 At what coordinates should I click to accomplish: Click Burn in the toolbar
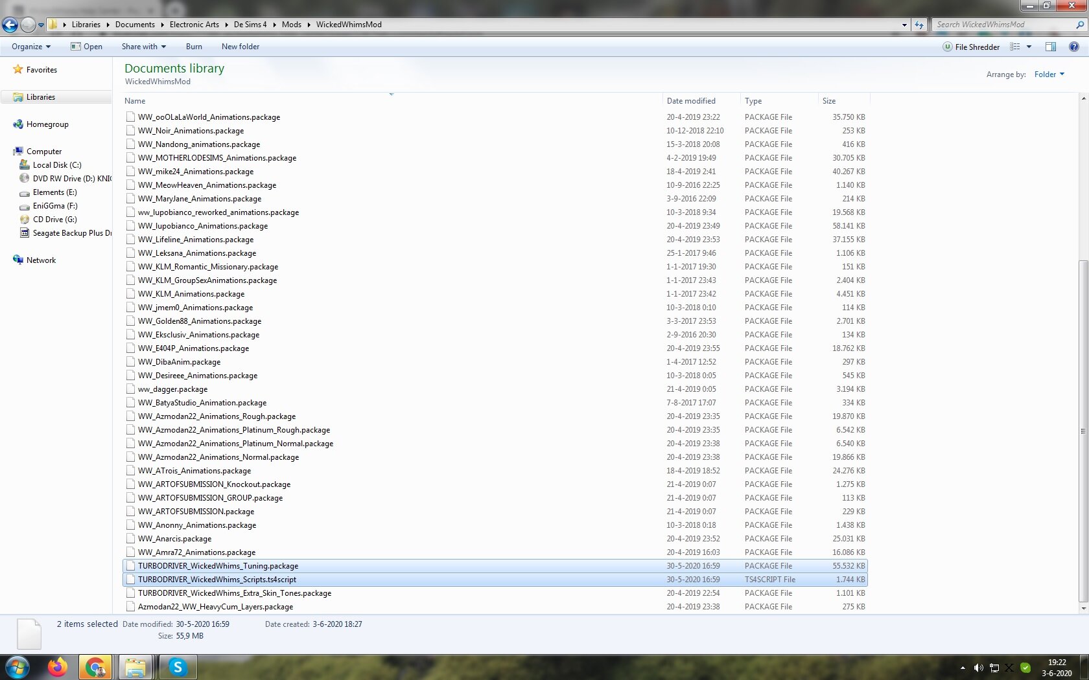click(x=194, y=47)
